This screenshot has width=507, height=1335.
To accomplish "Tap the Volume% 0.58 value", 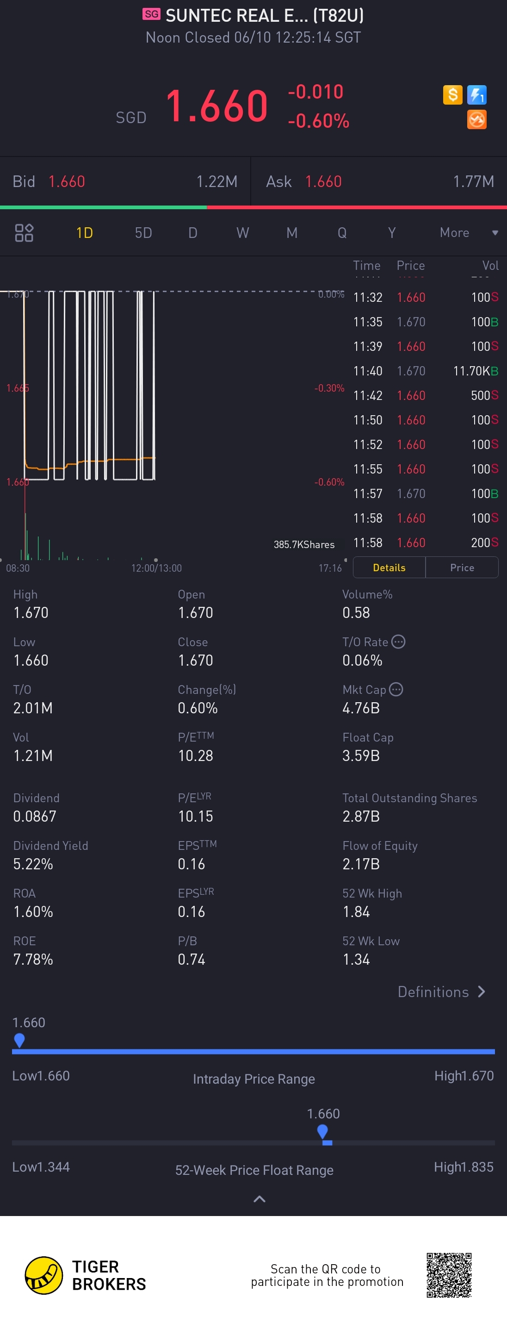I will click(356, 612).
